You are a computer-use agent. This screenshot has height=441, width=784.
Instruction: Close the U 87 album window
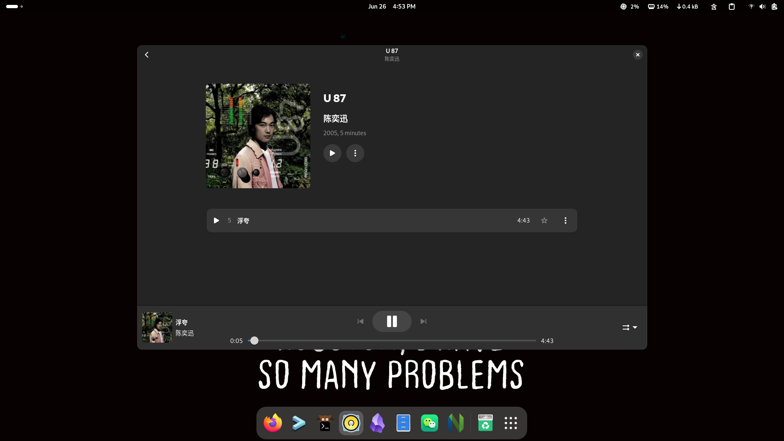(637, 55)
